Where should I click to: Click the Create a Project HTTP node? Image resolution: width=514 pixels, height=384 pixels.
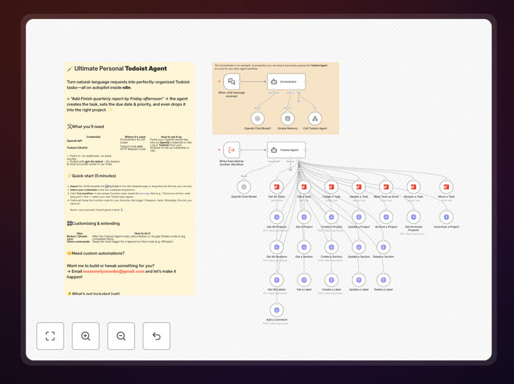click(x=332, y=217)
